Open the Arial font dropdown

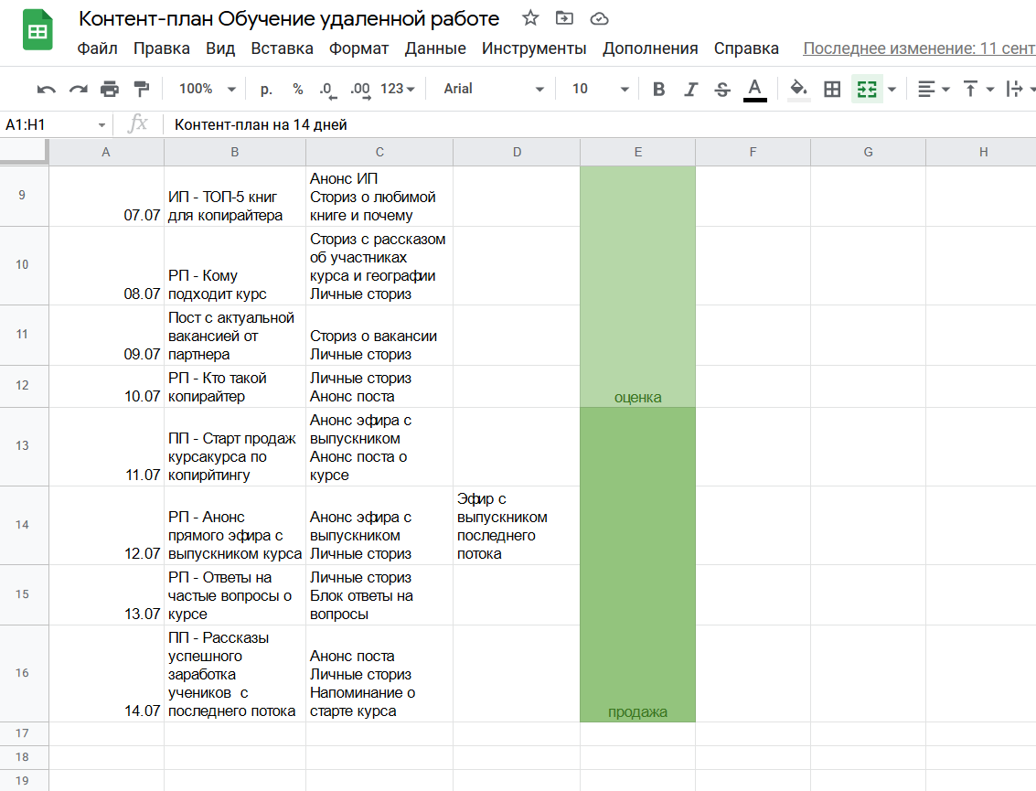coord(493,89)
